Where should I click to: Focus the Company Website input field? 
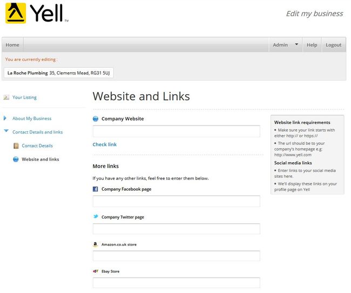coord(177,131)
